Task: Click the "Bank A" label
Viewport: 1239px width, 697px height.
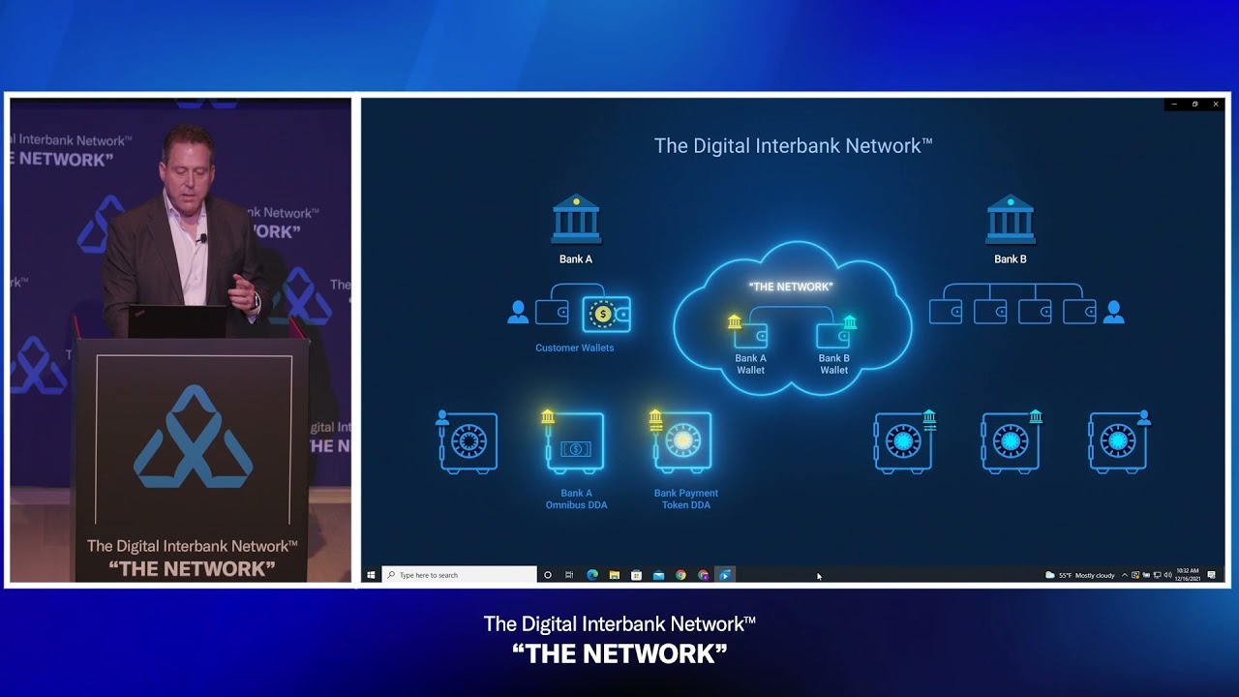Action: 576,259
